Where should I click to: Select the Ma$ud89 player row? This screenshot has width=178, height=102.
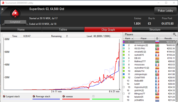[149, 81]
